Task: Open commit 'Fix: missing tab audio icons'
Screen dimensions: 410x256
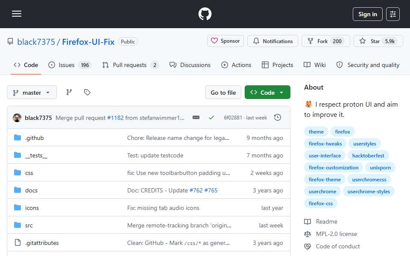Action: 163,208
